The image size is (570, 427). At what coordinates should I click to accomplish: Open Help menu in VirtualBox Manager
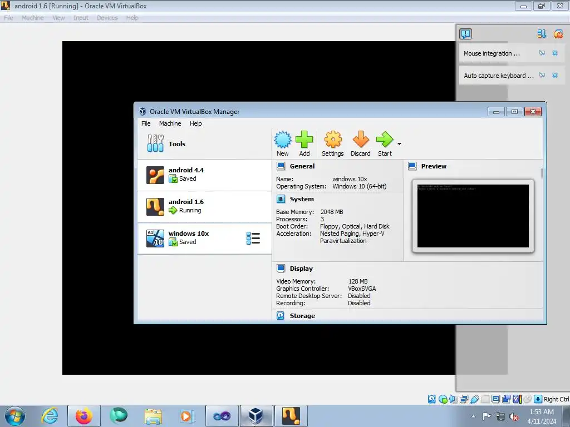point(195,123)
